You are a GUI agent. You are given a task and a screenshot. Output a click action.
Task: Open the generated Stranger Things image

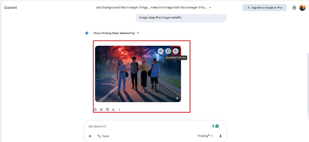click(x=138, y=74)
